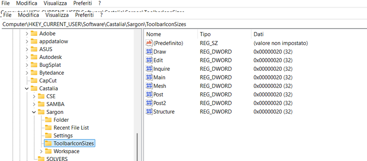Click the Mesh row data value 0x00000020 (32)
Screen dimensions: 367x161
273,86
